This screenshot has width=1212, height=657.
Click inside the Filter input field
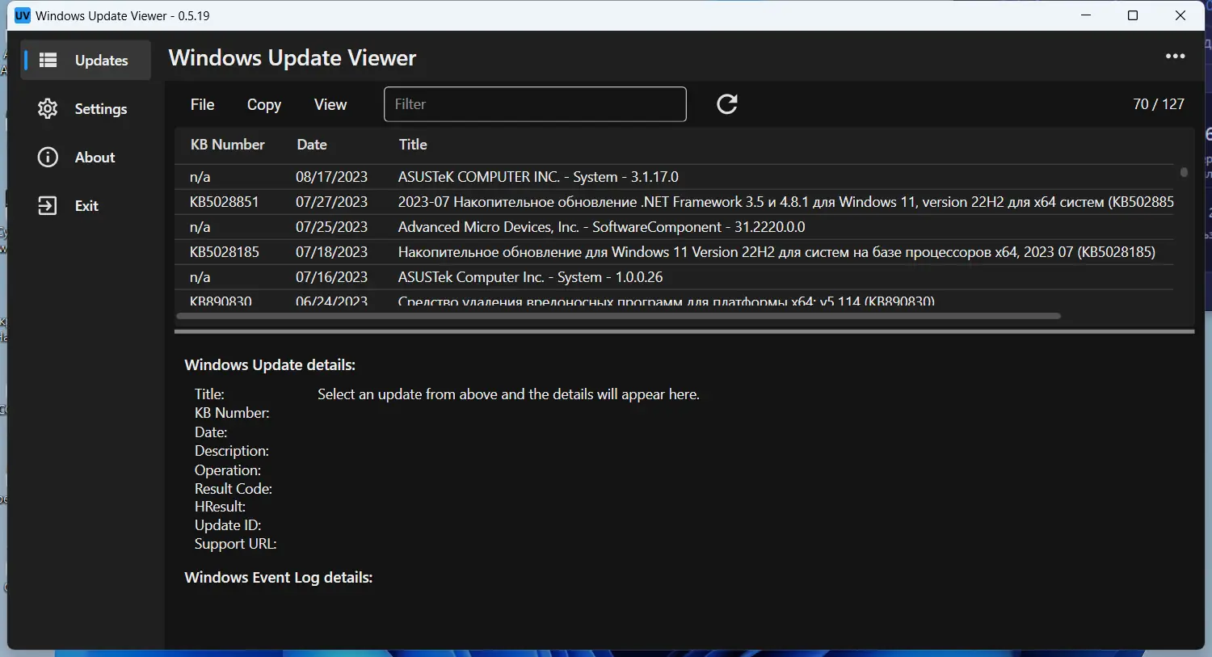click(x=535, y=104)
